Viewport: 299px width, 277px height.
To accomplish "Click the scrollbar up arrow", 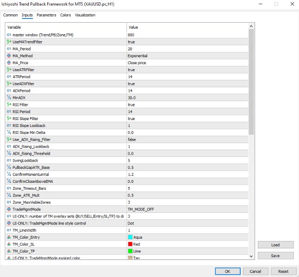I will pyautogui.click(x=251, y=26).
